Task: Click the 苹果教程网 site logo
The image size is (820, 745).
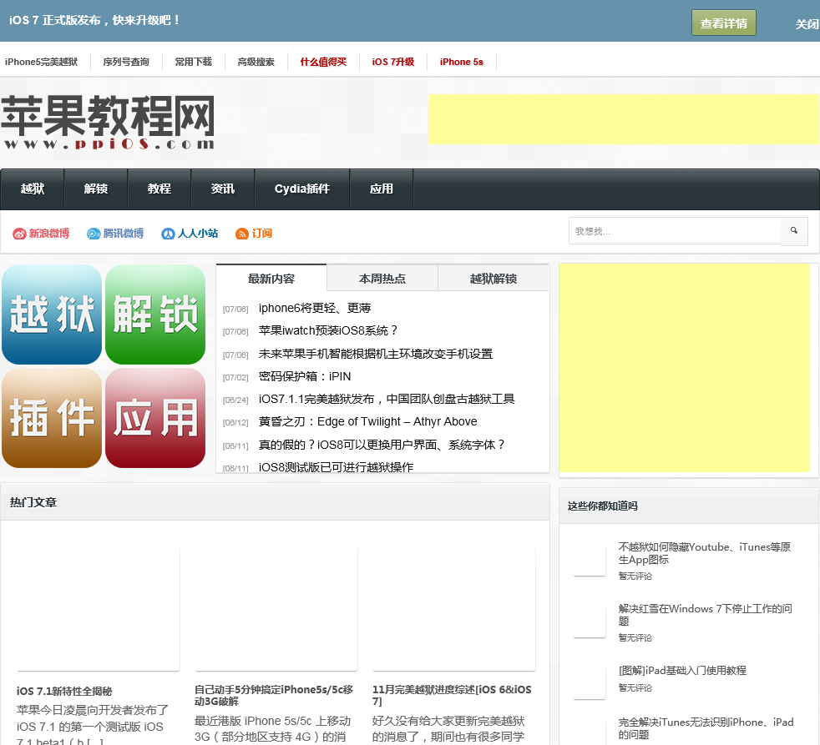Action: click(108, 123)
